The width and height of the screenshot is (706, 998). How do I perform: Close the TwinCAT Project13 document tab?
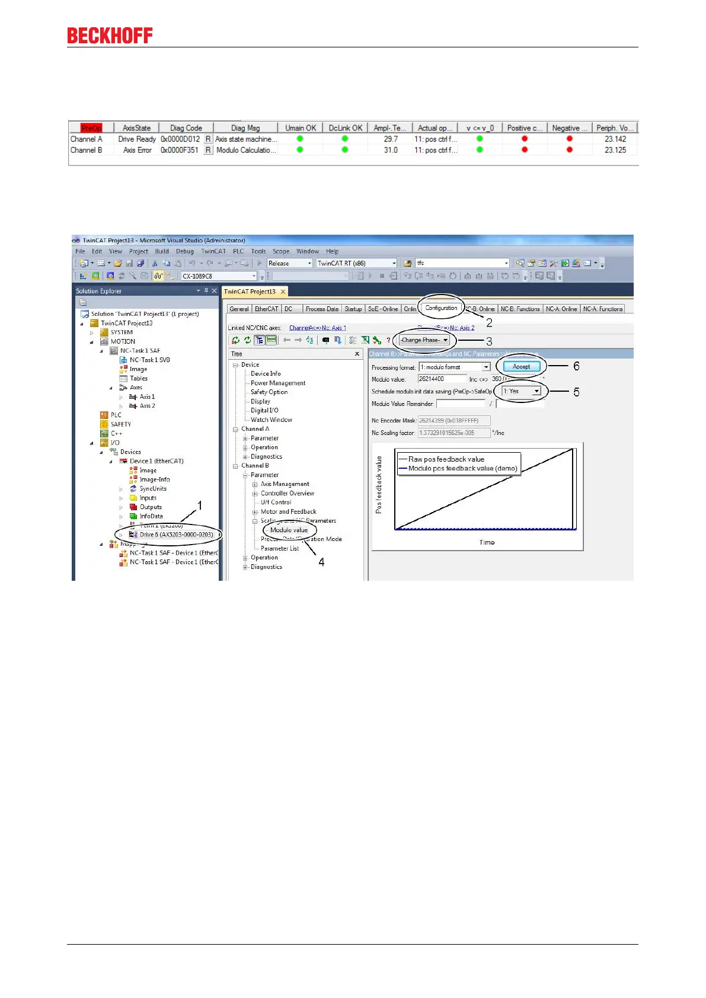[283, 292]
